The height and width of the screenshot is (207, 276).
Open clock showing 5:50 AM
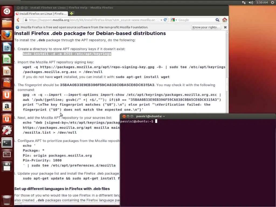tap(262, 2)
